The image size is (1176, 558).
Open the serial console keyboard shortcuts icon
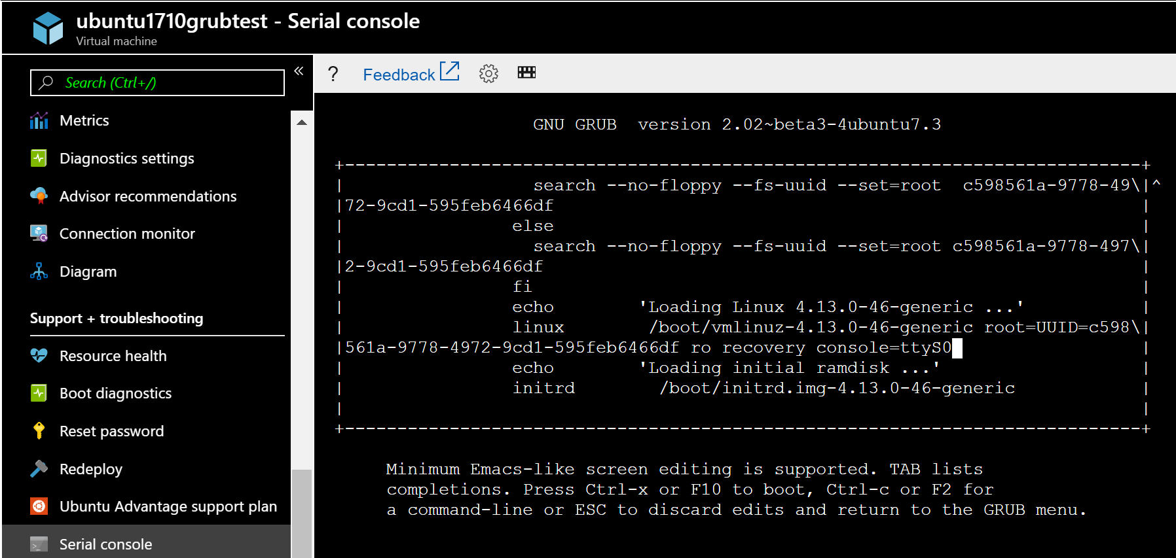[x=526, y=73]
